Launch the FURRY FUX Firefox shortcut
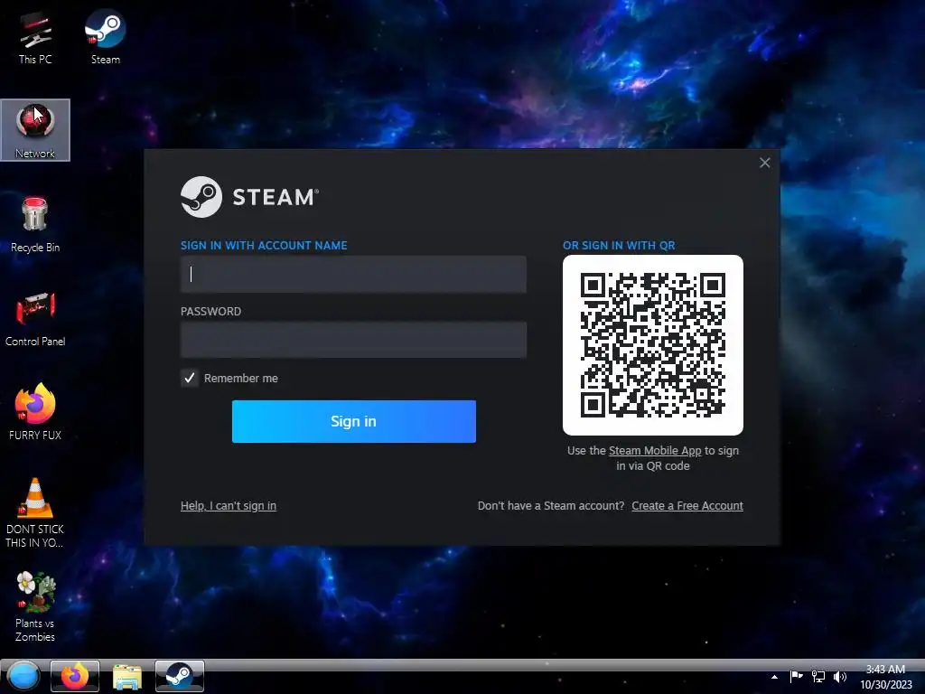The image size is (925, 694). point(35,412)
